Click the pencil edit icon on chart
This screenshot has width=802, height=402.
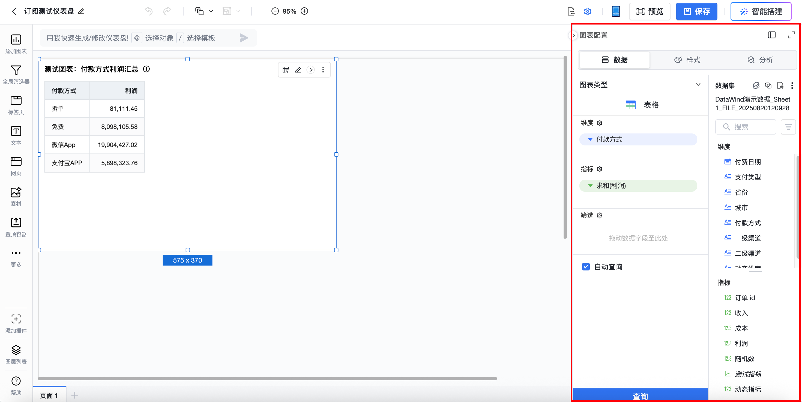coord(298,70)
